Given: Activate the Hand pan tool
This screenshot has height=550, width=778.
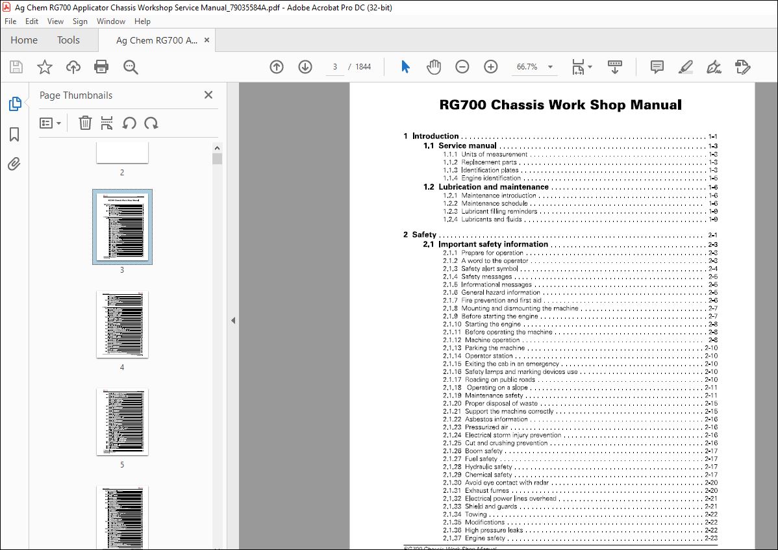Looking at the screenshot, I should (x=434, y=67).
